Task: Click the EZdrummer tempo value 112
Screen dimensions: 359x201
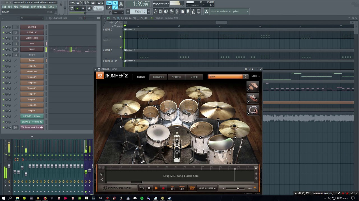Action: tap(181, 189)
